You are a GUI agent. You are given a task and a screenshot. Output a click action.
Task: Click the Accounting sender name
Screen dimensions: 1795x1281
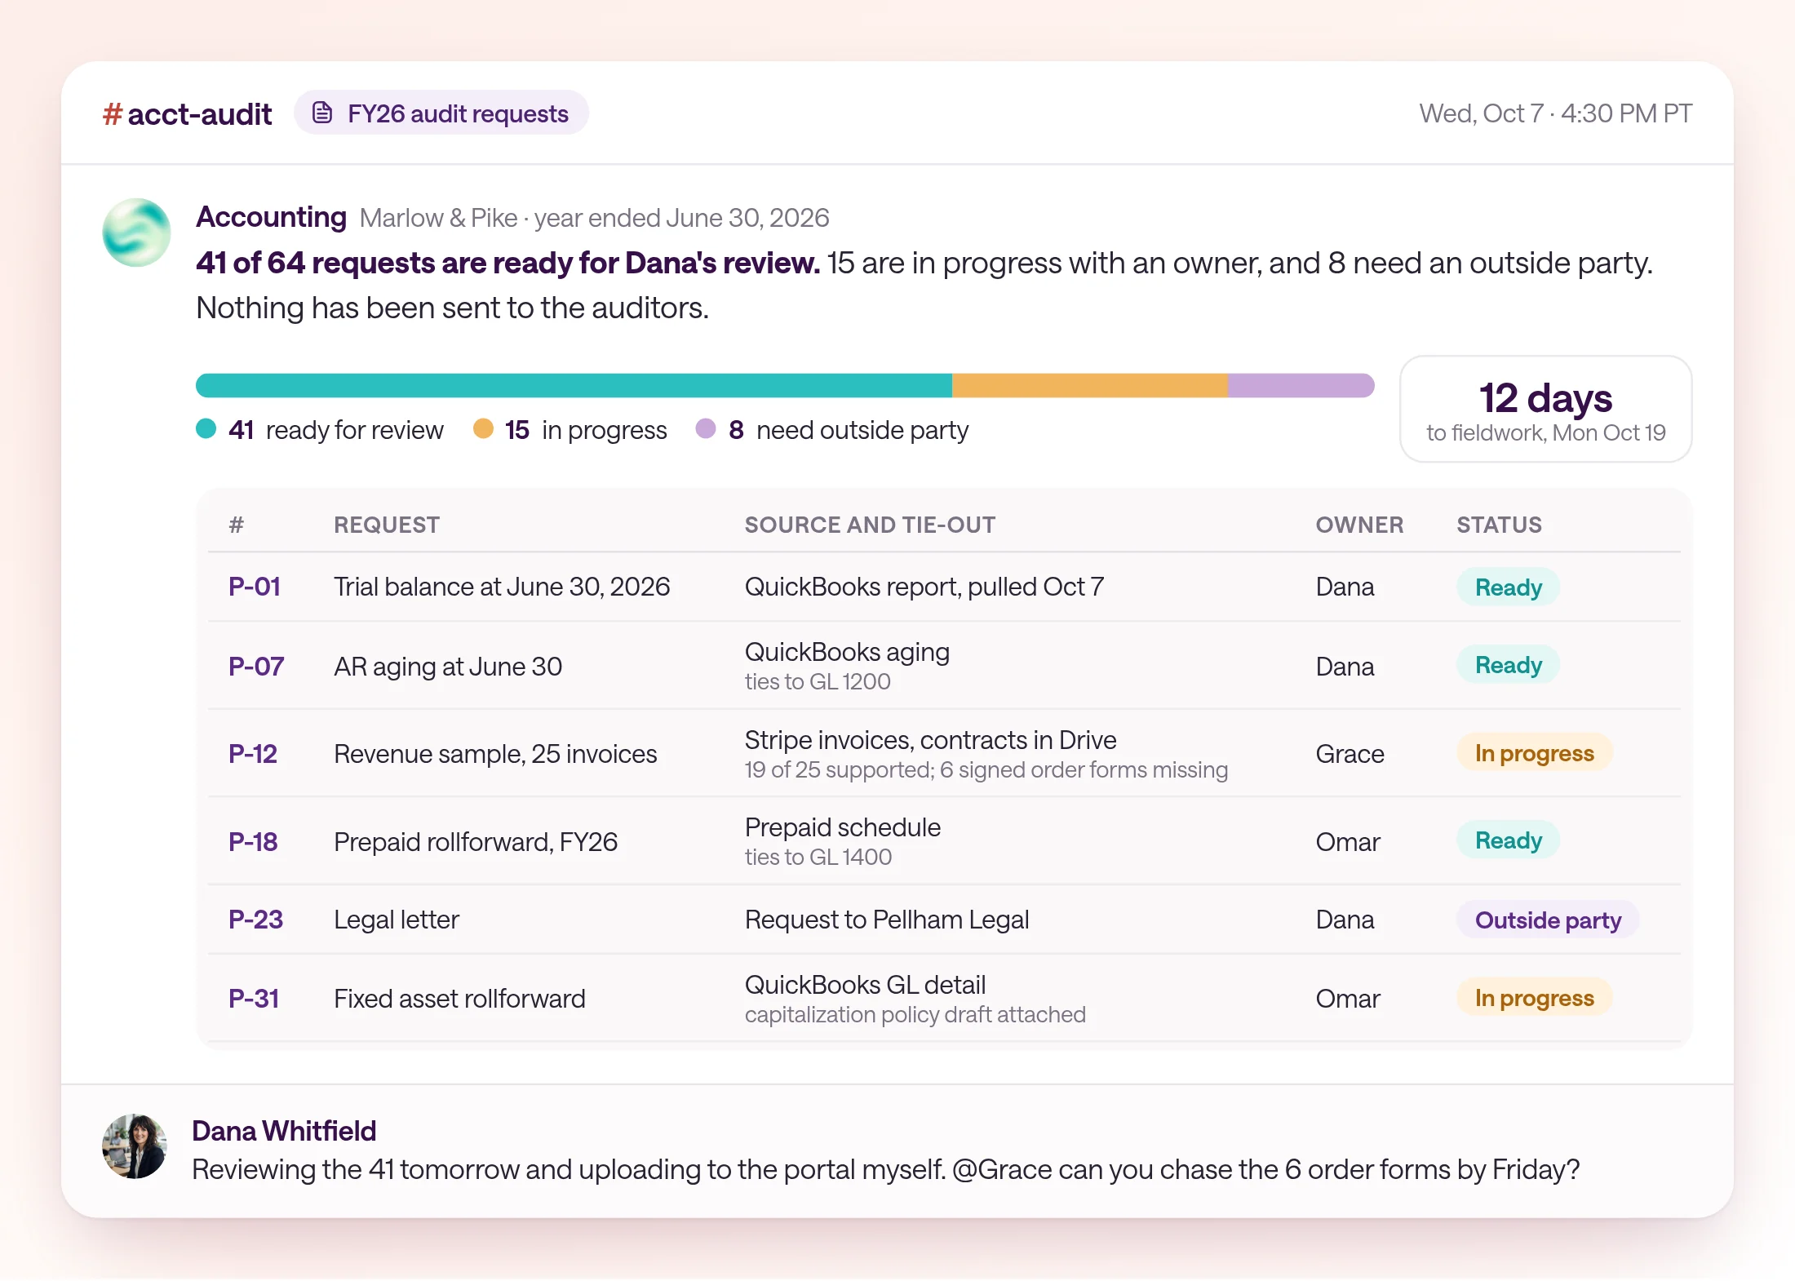271,217
